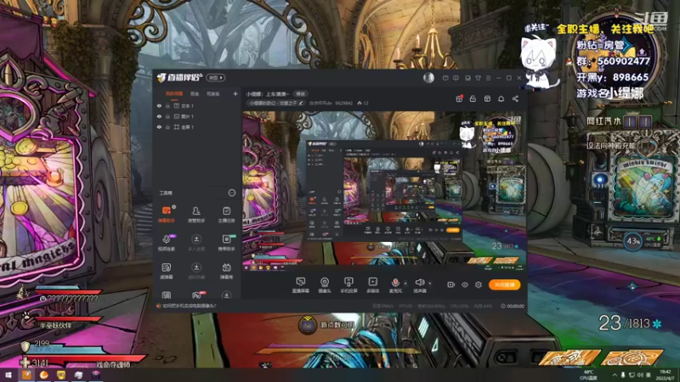Download the greyed tool in third toolbox row
This screenshot has height=382, width=680.
[x=196, y=271]
